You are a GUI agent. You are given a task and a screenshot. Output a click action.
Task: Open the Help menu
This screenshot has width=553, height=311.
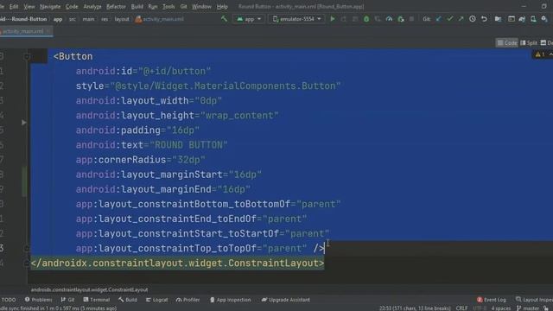pos(222,6)
